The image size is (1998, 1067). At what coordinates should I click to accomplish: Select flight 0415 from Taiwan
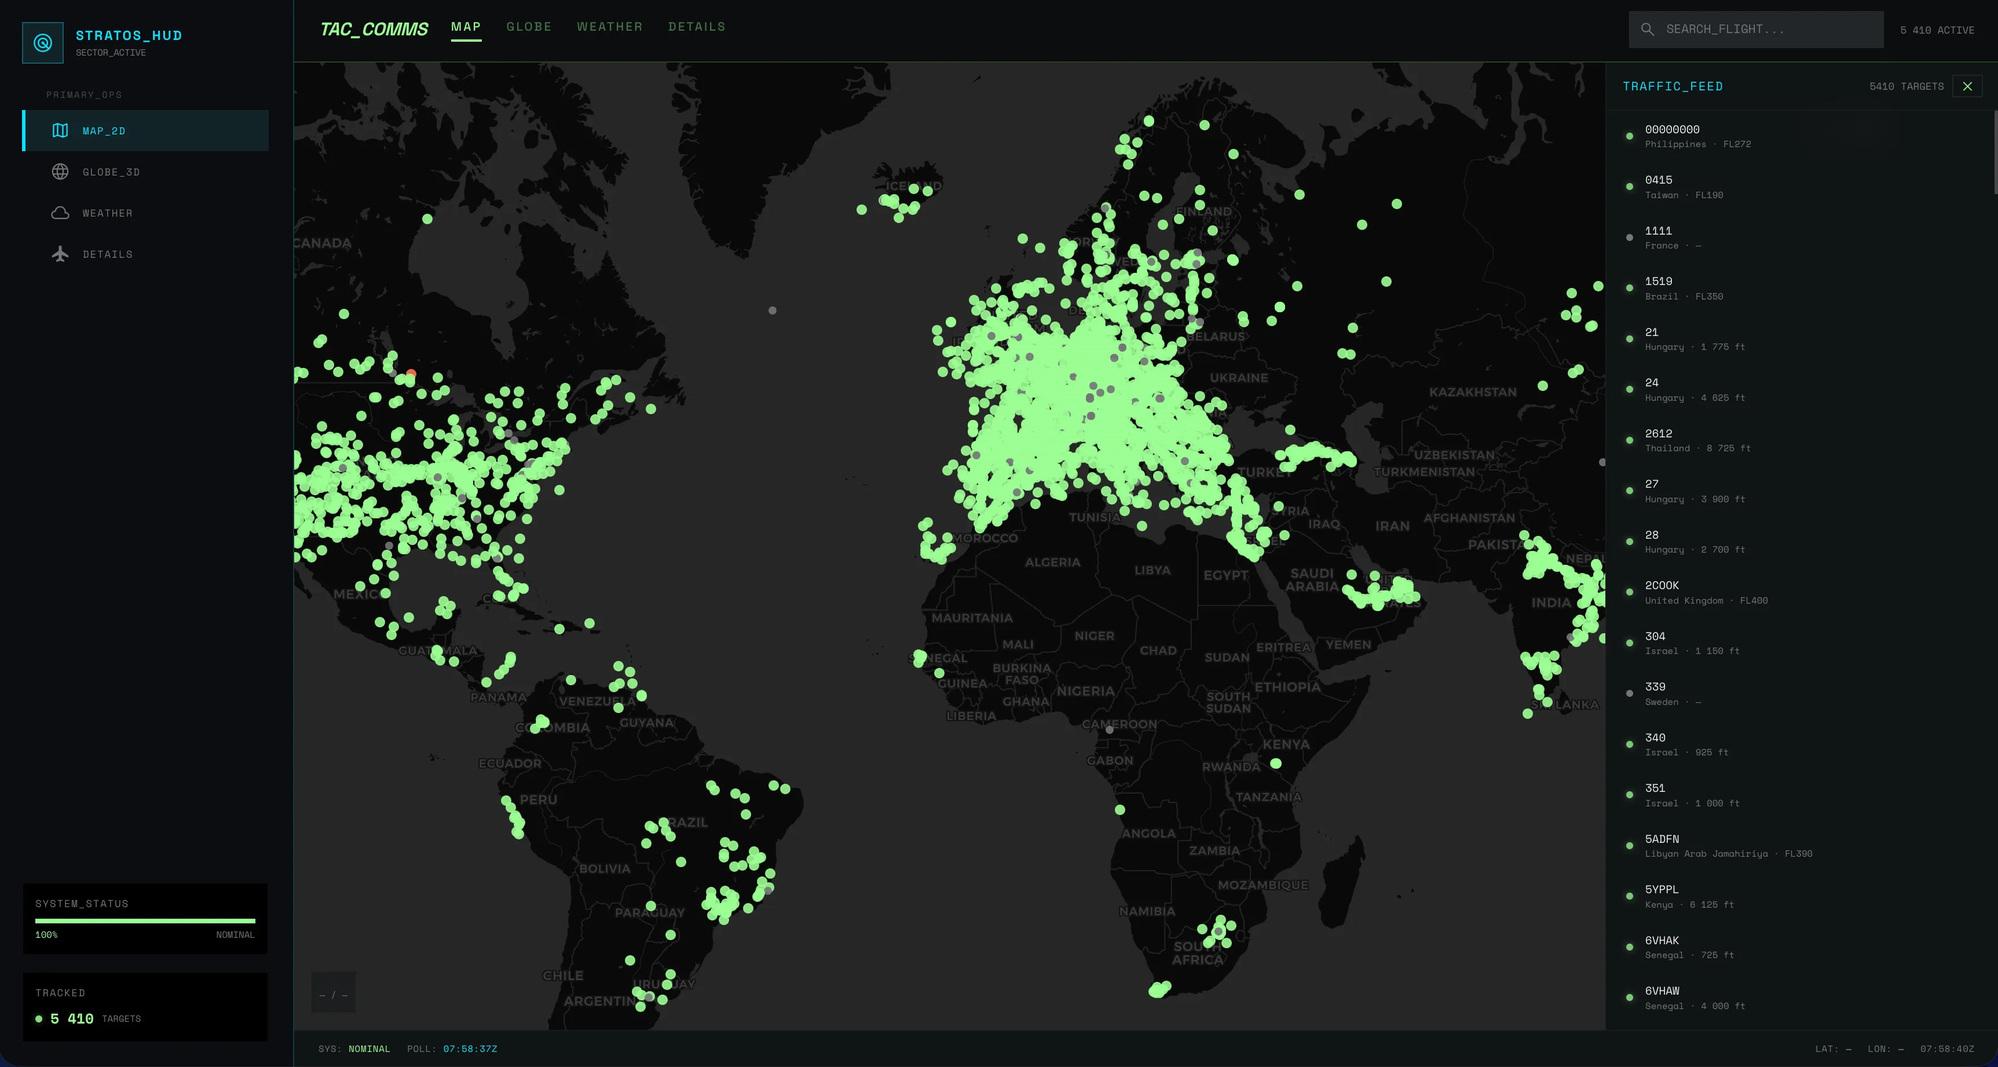1799,187
